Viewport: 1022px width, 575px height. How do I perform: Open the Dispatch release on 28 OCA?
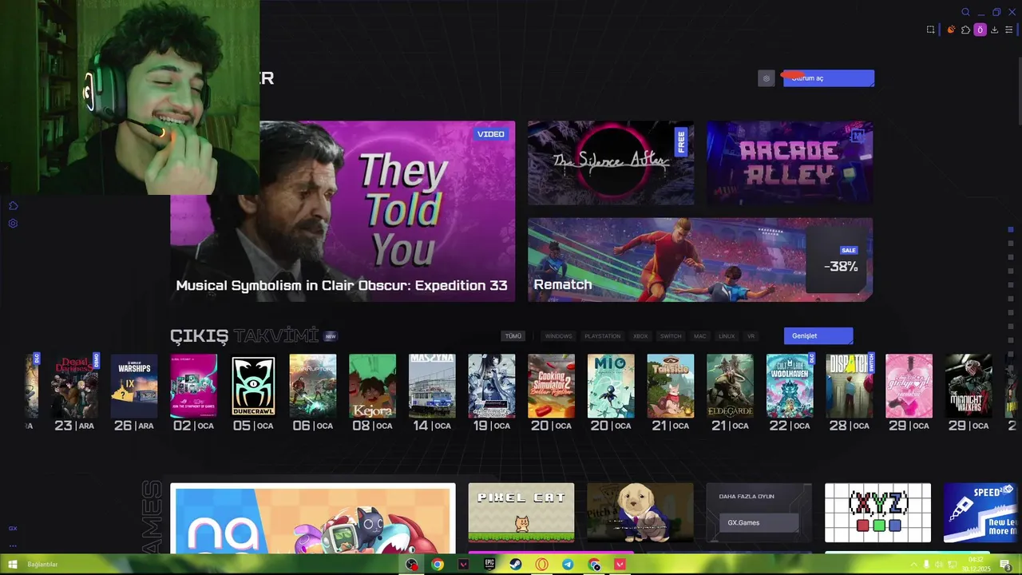click(x=850, y=386)
